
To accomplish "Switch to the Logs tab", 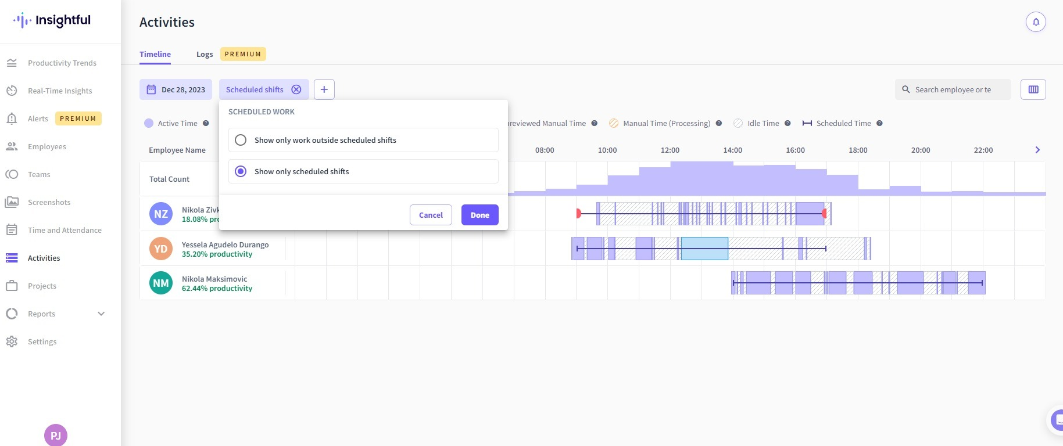I will coord(205,54).
